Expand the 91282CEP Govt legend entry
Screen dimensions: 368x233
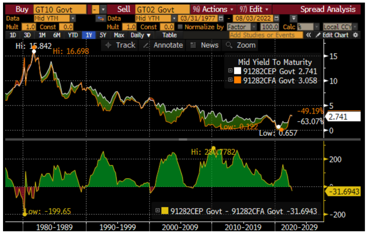(x=230, y=71)
